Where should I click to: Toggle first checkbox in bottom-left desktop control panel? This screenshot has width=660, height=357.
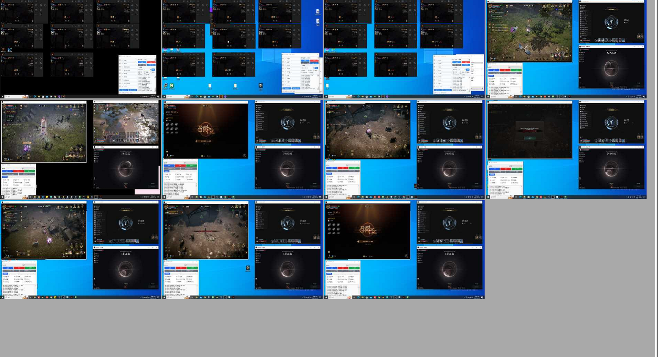tap(4, 276)
